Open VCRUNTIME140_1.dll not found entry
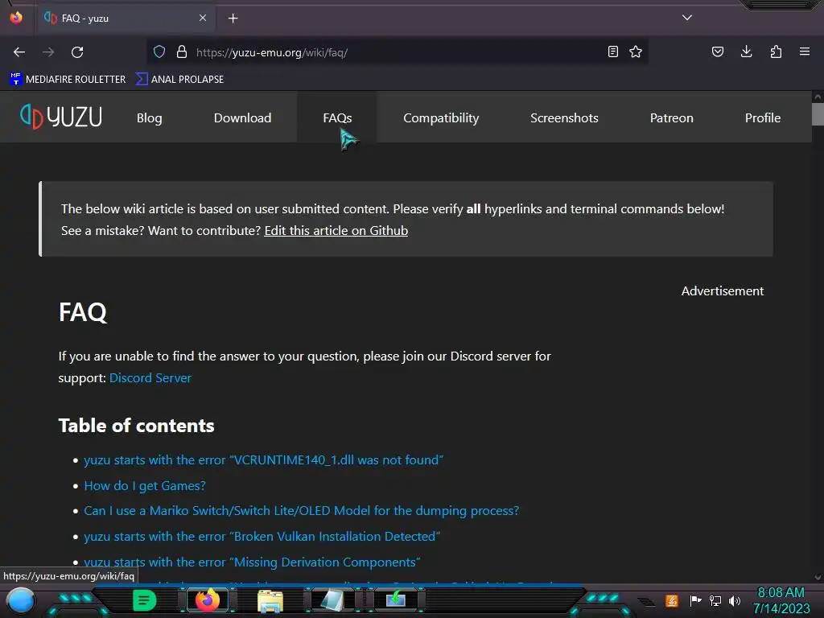This screenshot has height=618, width=824. 263,459
